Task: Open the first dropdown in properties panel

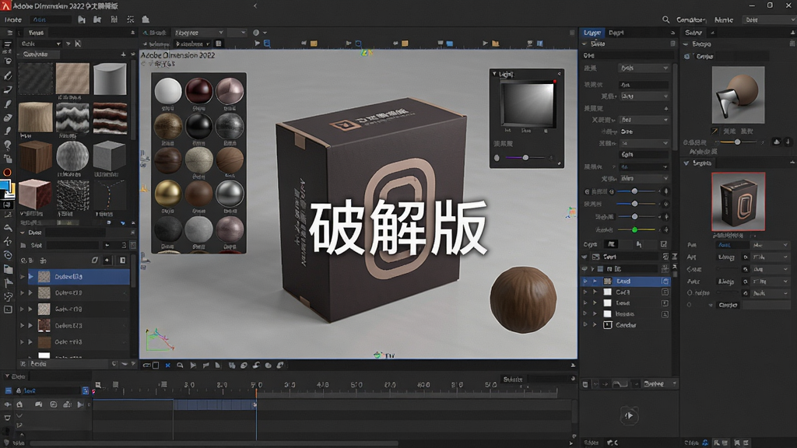Action: tap(644, 68)
